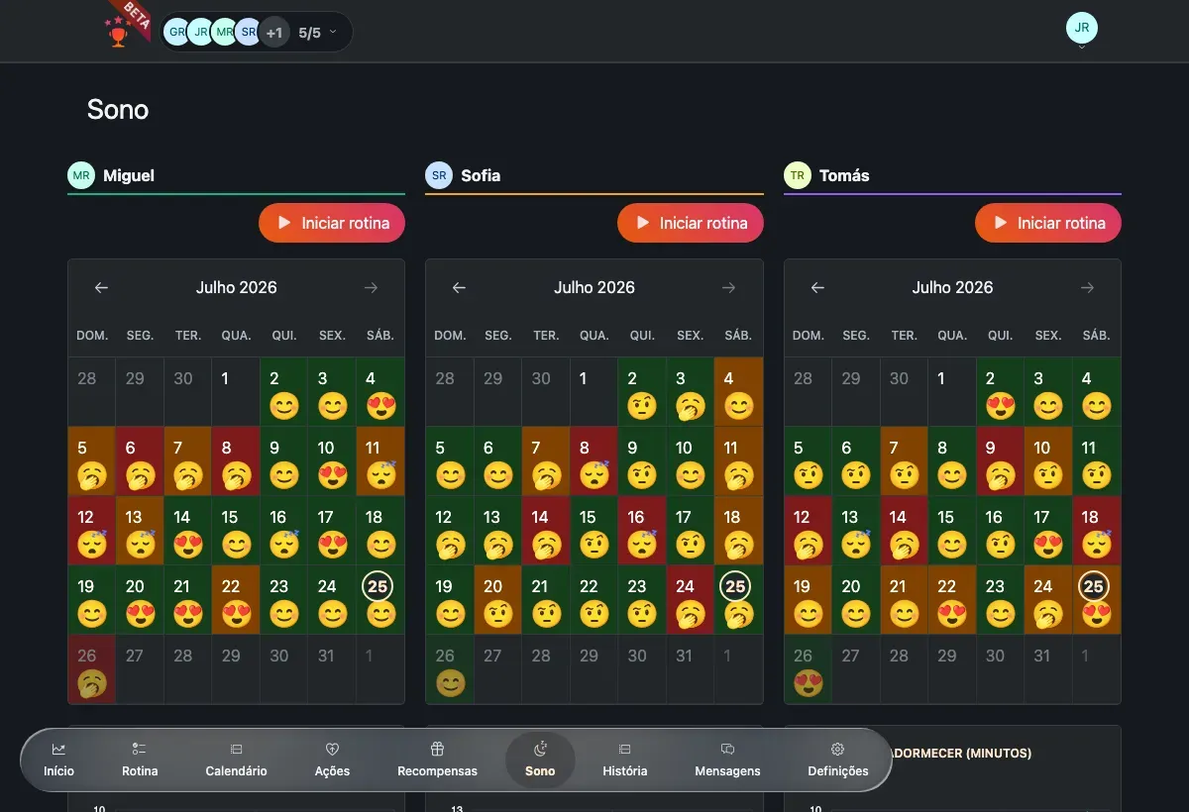Open the História section
The image size is (1189, 812).
pos(624,760)
